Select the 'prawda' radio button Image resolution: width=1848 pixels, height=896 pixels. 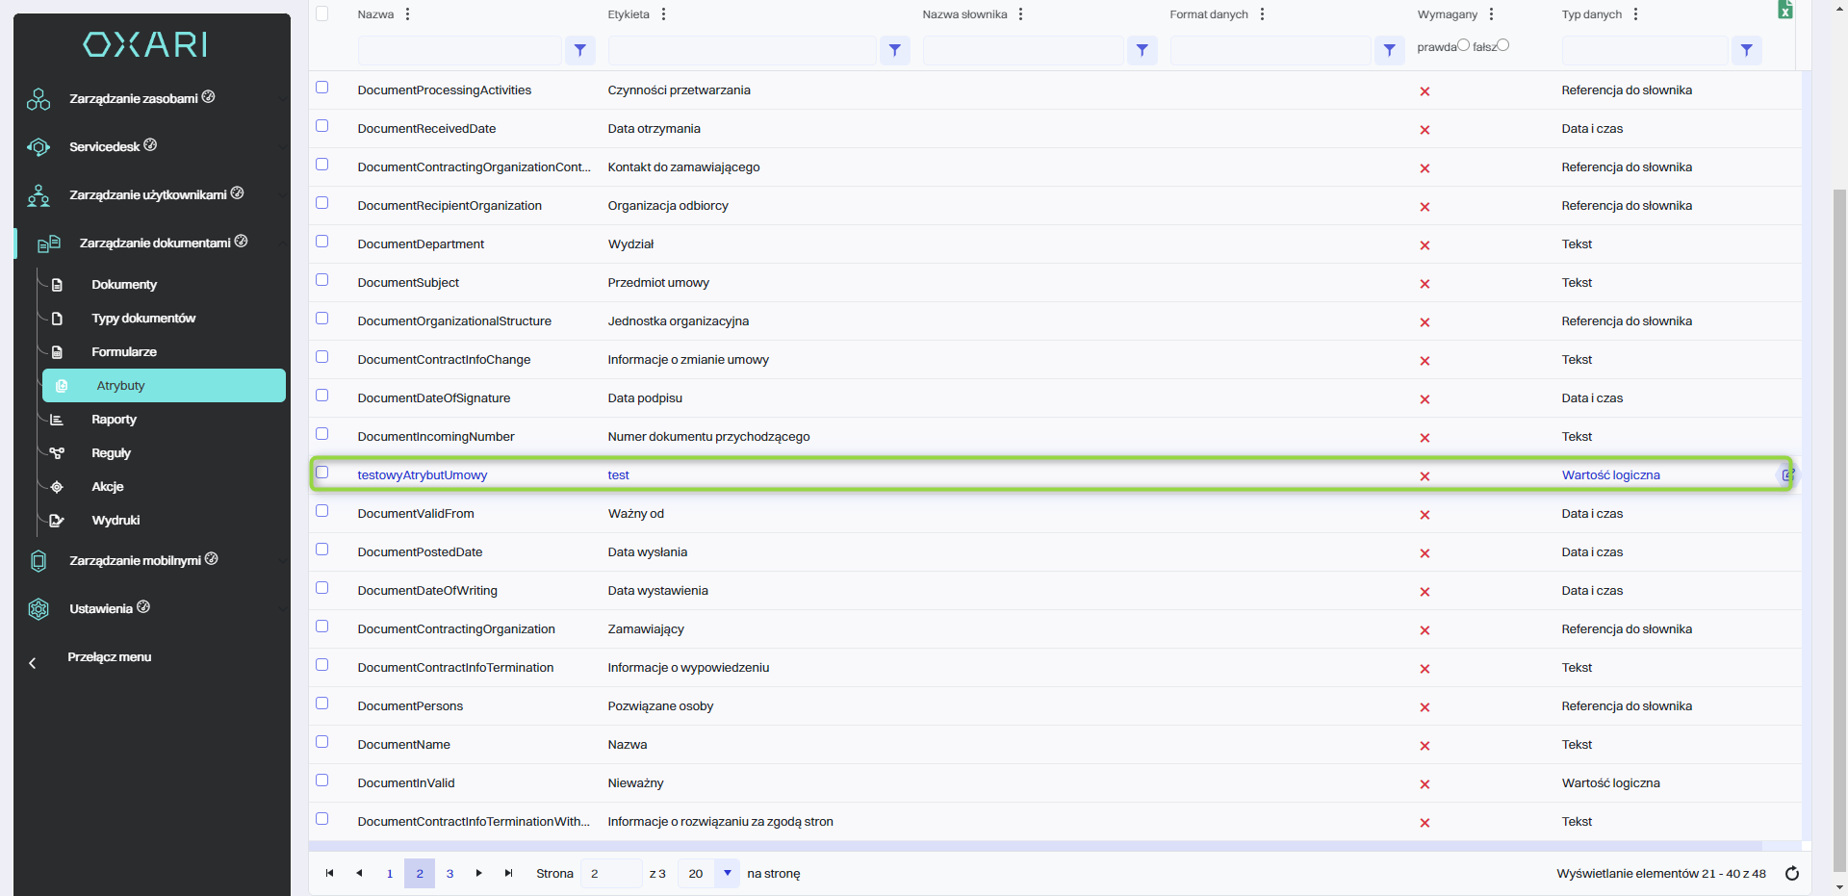click(x=1463, y=45)
